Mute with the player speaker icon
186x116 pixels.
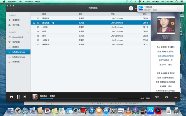click(157, 97)
